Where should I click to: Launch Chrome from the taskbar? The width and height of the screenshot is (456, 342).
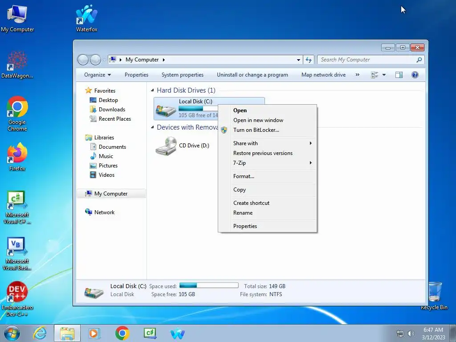coord(122,333)
